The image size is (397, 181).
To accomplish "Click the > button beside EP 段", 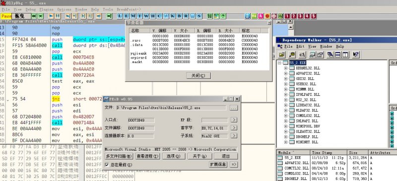I will pos(234,120).
